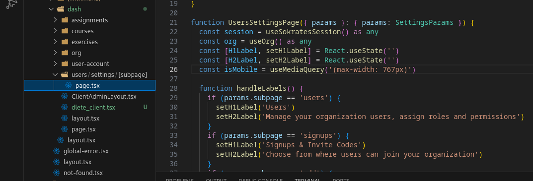The image size is (533, 181).
Task: Click React icon of highlighted page.tsx
Action: click(x=69, y=86)
